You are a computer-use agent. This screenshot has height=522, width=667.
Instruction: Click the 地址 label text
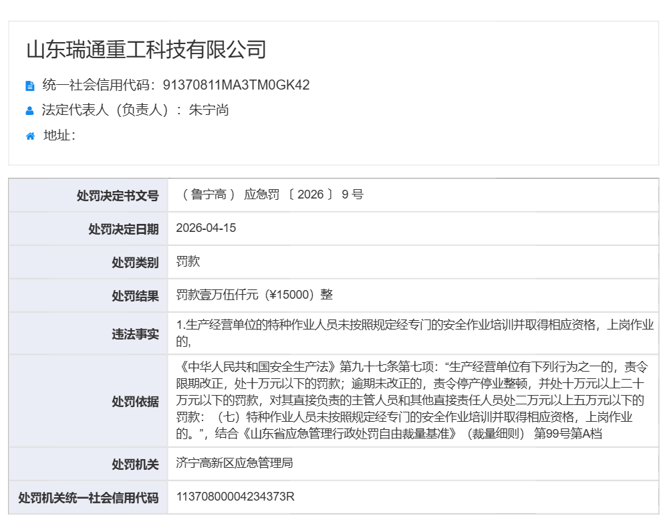click(59, 136)
